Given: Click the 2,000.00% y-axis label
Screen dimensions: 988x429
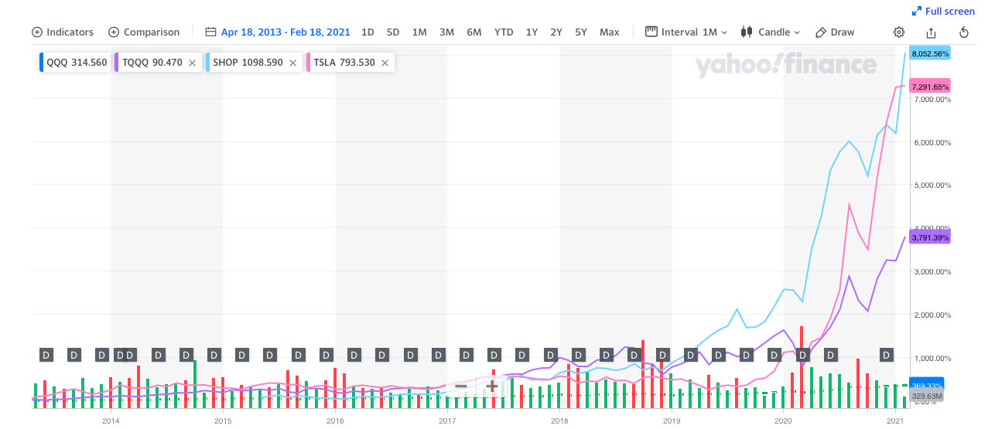Looking at the screenshot, I should (932, 315).
